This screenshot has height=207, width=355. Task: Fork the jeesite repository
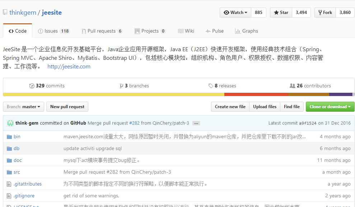[325, 13]
